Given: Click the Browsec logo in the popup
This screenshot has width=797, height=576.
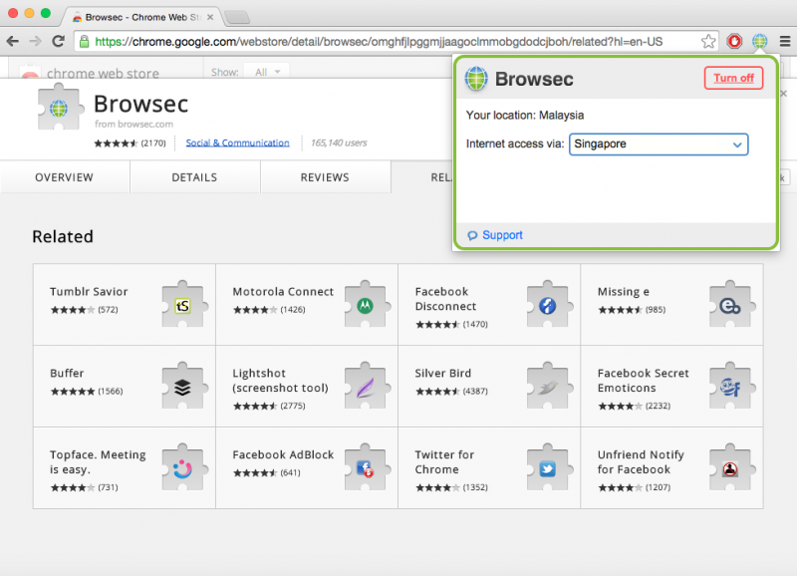Looking at the screenshot, I should point(476,79).
